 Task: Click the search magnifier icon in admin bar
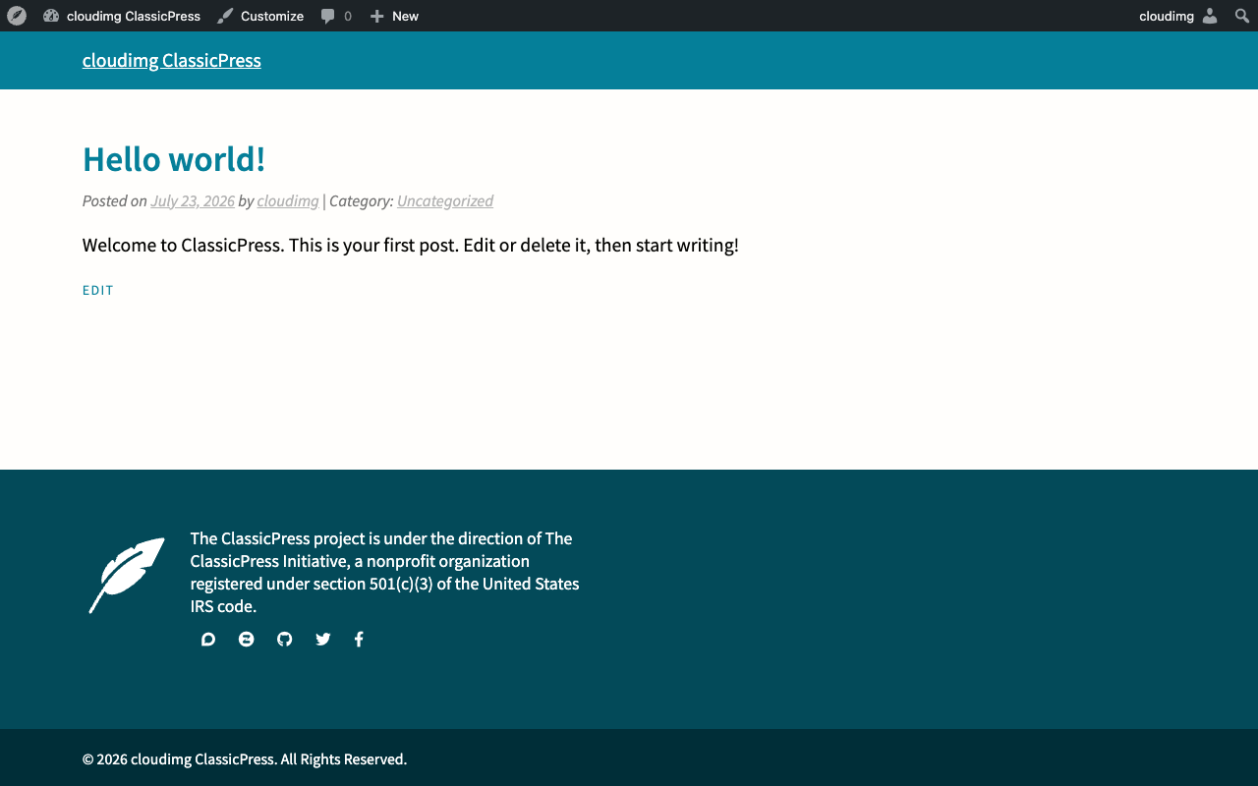[1242, 16]
